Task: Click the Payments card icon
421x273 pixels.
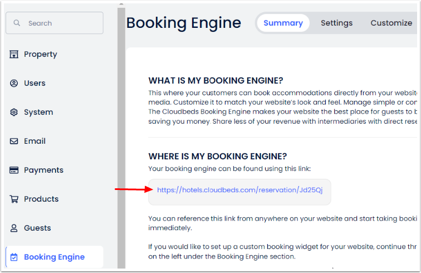Action: click(x=14, y=170)
